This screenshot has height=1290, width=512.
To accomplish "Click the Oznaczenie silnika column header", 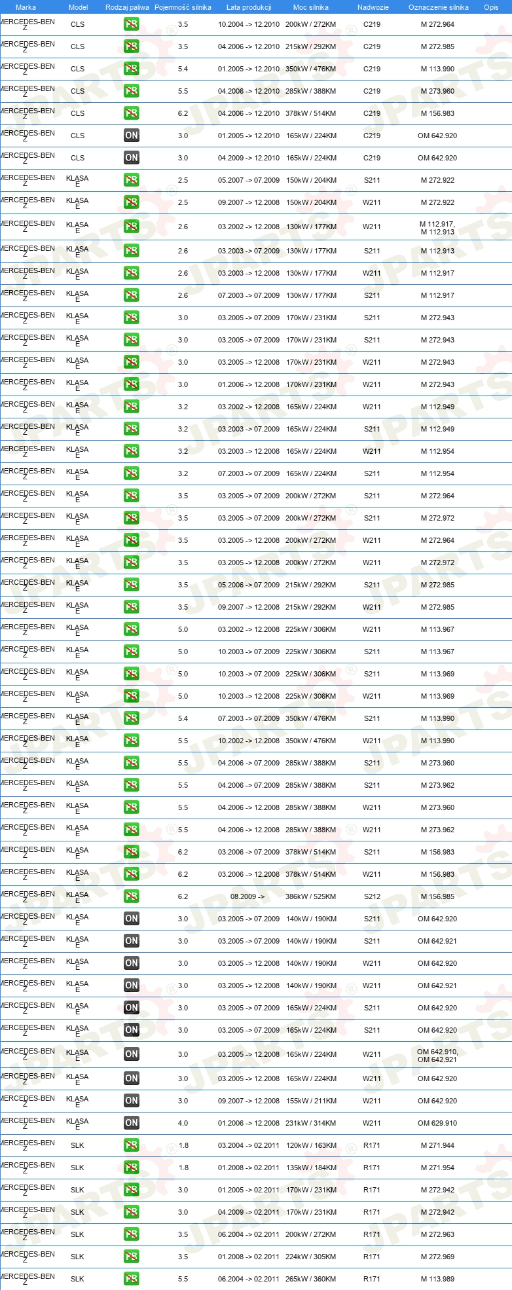I will click(439, 7).
